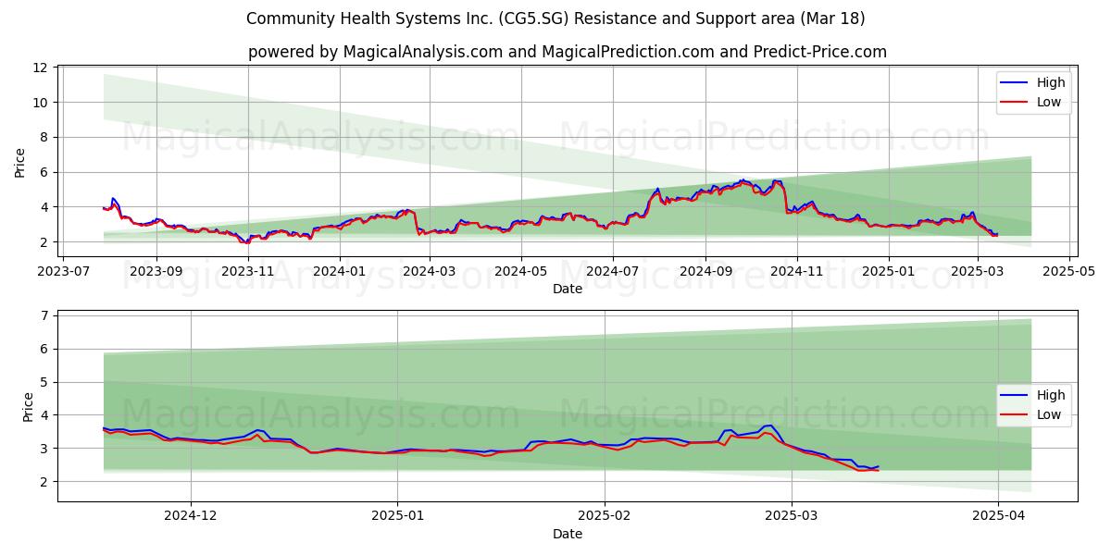Viewport: 1111px width, 555px height.
Task: Click the '2024-11' tick label
Action: pos(795,272)
